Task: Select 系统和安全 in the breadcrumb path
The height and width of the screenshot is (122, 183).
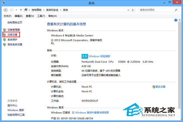Action: pos(52,10)
